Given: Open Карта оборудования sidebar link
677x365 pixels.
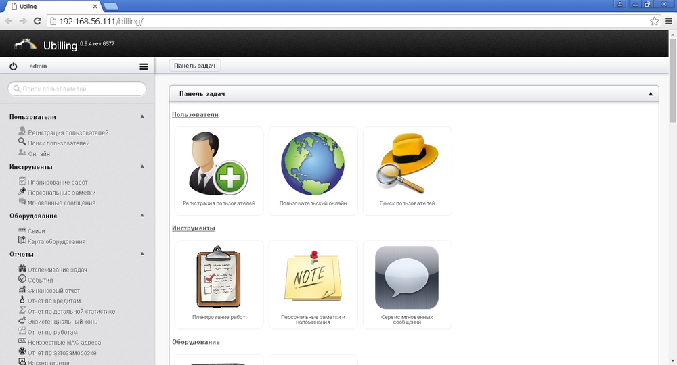Looking at the screenshot, I should point(56,241).
